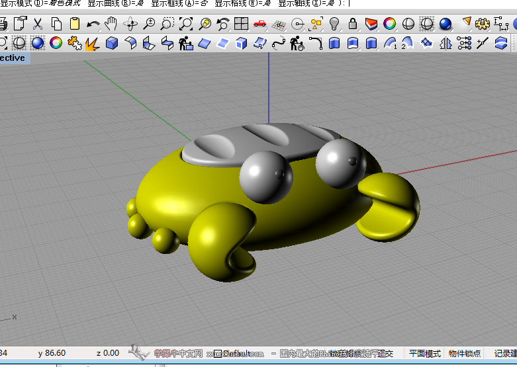Click the top-row blue Render sphere
This screenshot has height=367, width=517.
click(446, 24)
